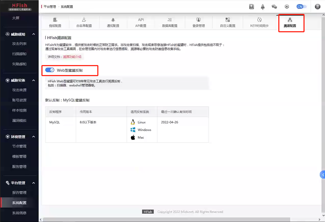Screen dimensions: 325x222
Task: Switch to the 通知配置 tab
Action: [x=113, y=23]
